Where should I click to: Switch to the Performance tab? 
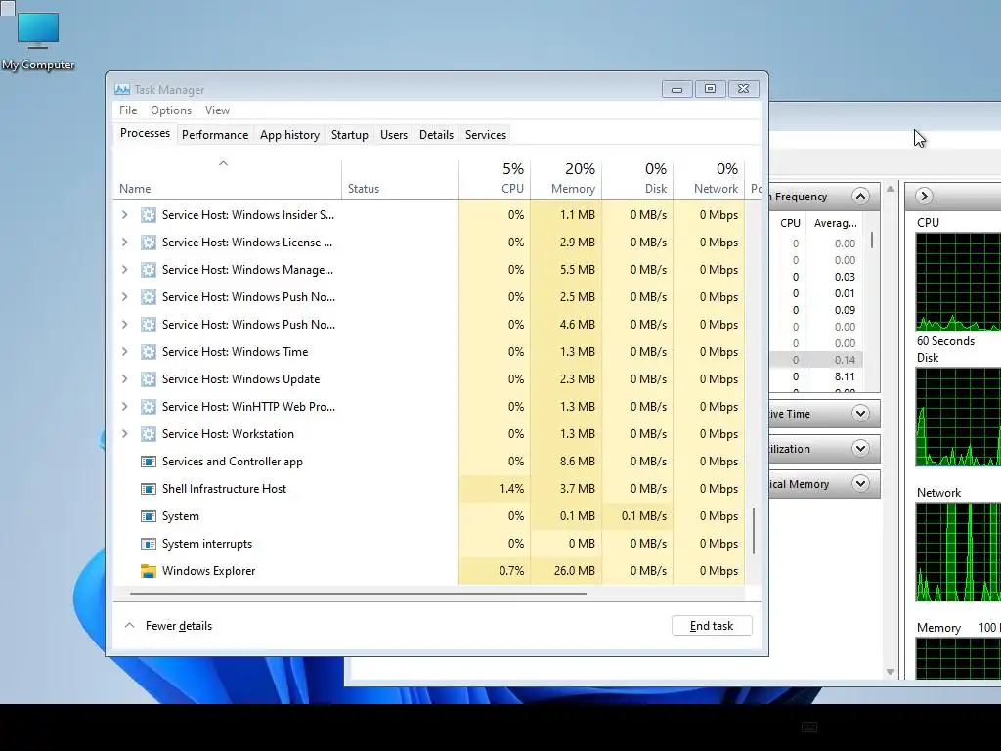click(x=214, y=135)
